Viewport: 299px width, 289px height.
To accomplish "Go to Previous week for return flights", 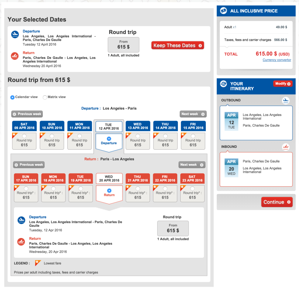I will pyautogui.click(x=29, y=165).
